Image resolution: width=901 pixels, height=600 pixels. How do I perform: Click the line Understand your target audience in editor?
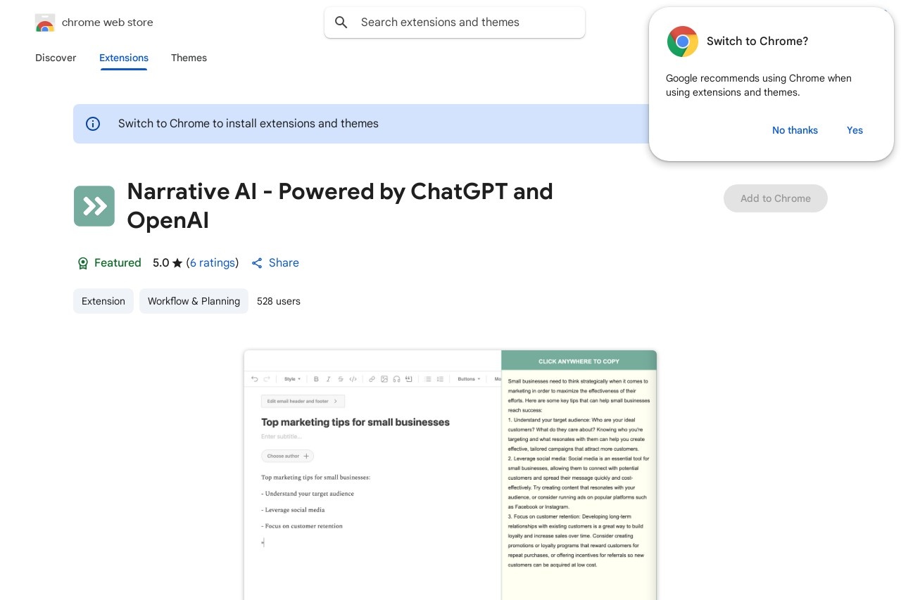[308, 494]
